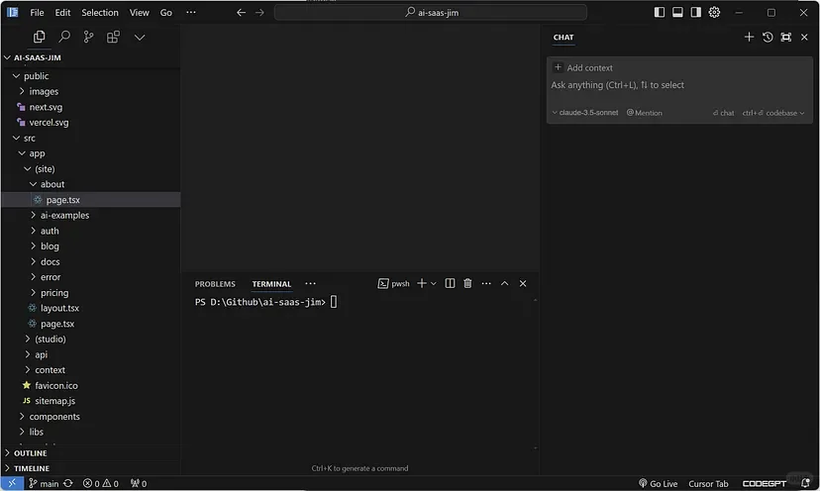820x491 pixels.
Task: Show more panel tabs ellipsis
Action: pos(310,283)
